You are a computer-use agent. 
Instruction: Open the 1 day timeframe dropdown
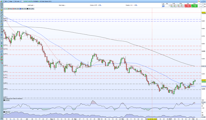tap(11, 1)
